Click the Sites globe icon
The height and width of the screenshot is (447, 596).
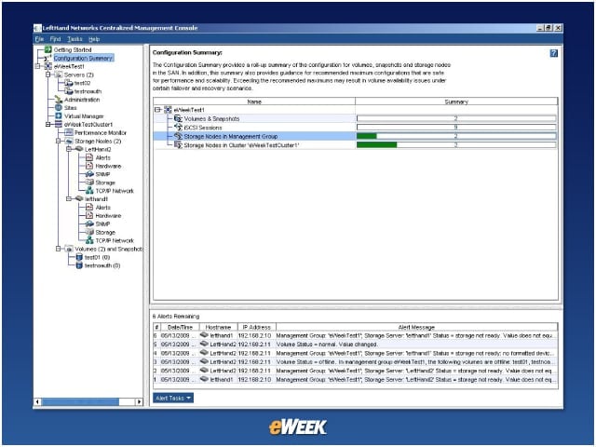coord(59,108)
